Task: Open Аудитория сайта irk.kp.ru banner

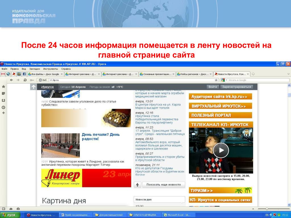Action: (x=221, y=97)
